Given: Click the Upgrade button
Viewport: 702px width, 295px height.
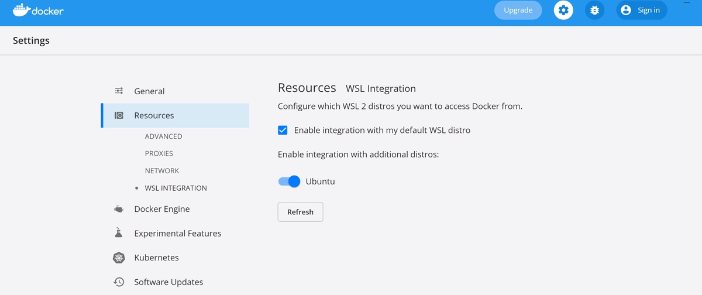Looking at the screenshot, I should pyautogui.click(x=518, y=10).
